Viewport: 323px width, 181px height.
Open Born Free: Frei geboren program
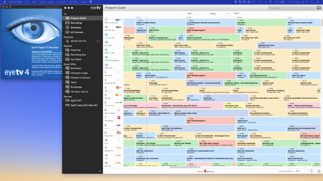pyautogui.click(x=198, y=128)
